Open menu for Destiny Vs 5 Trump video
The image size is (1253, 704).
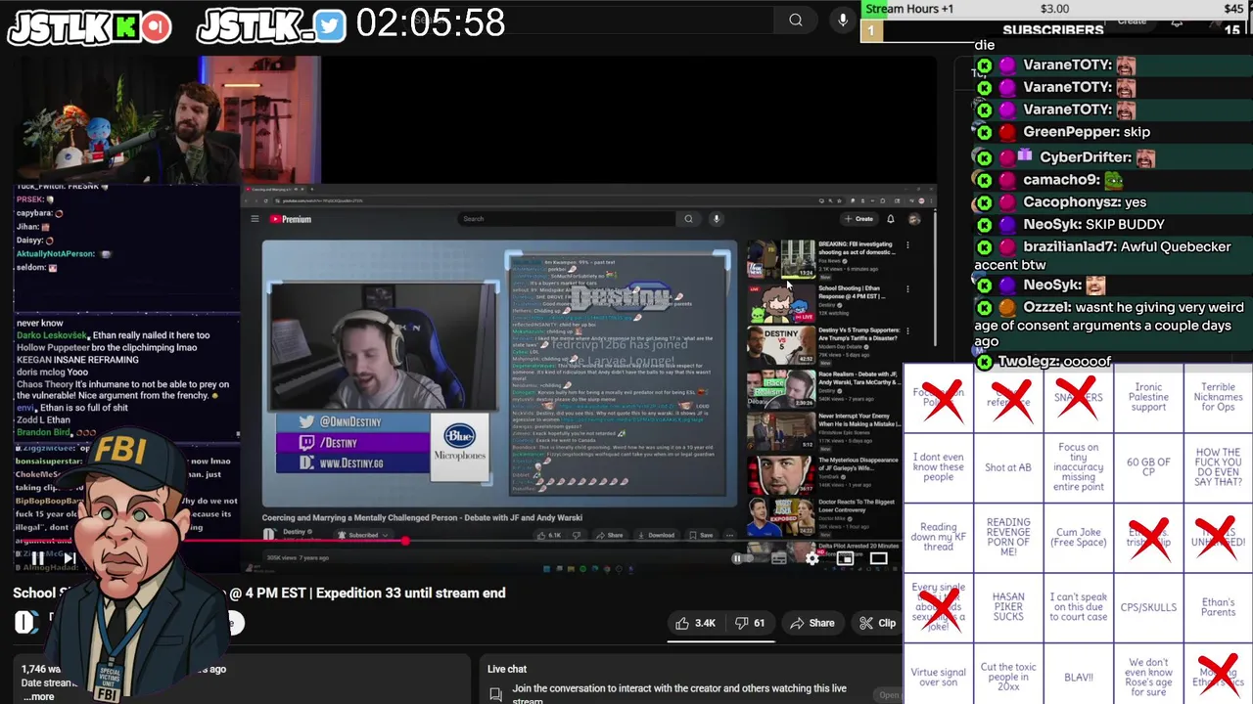pyautogui.click(x=907, y=332)
